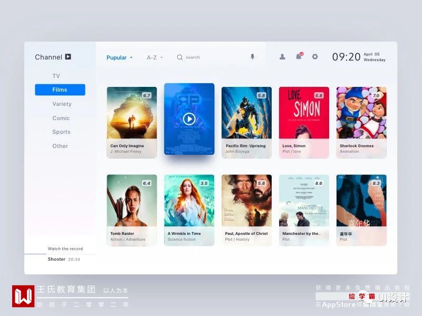Play the highlighted Ready Player One film
This screenshot has width=422, height=316.
[189, 119]
